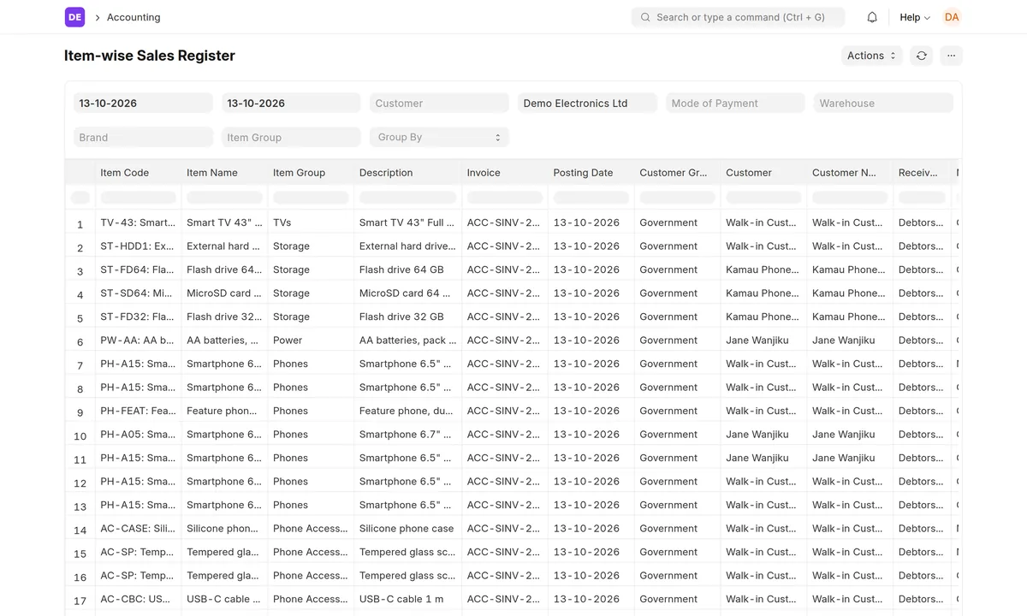Viewport: 1027px width, 616px height.
Task: Click ST-FD64 item code cell
Action: click(x=138, y=269)
